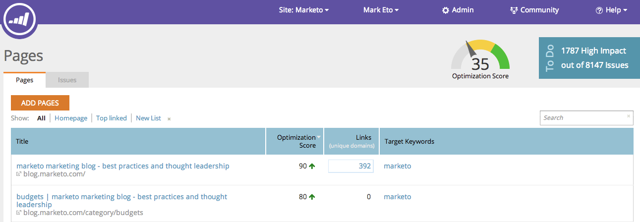The image size is (640, 222).
Task: Open external link blog.marketo.com/category/budgets
Action: [x=80, y=213]
